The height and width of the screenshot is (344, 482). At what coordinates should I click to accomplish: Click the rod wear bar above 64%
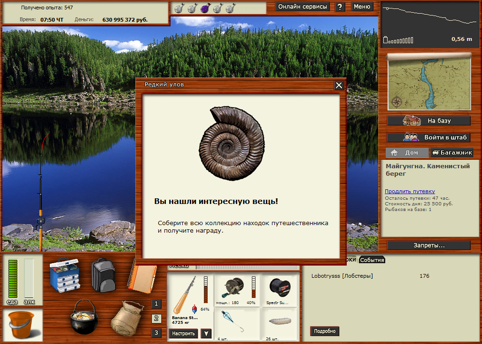[x=206, y=289]
